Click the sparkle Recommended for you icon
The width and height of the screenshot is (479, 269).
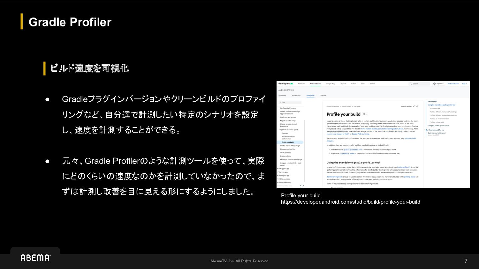tap(427, 130)
